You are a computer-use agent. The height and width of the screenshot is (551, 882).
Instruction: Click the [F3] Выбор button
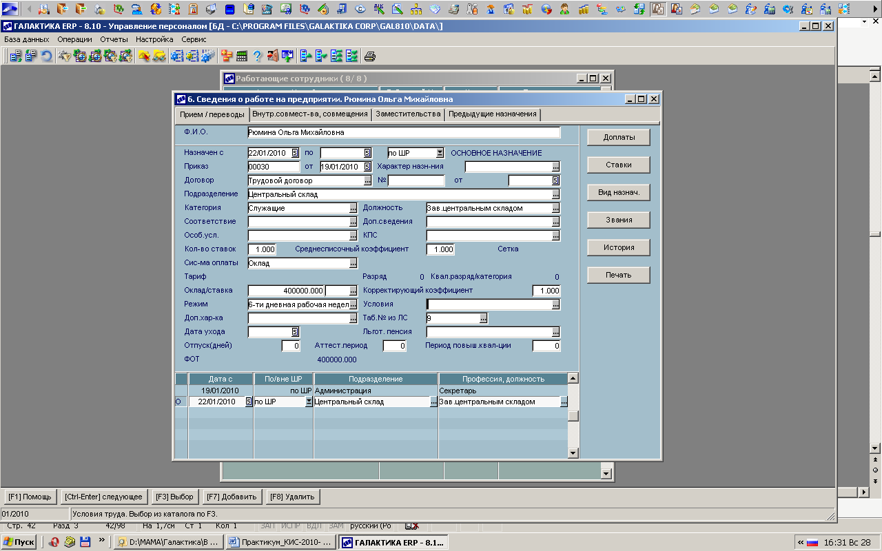(174, 496)
